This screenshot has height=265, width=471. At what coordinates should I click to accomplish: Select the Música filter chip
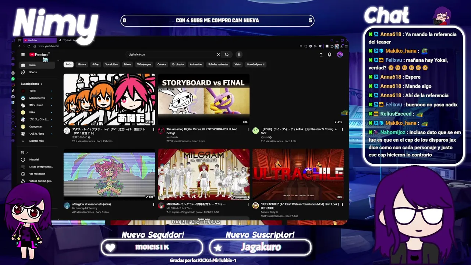[x=82, y=64]
